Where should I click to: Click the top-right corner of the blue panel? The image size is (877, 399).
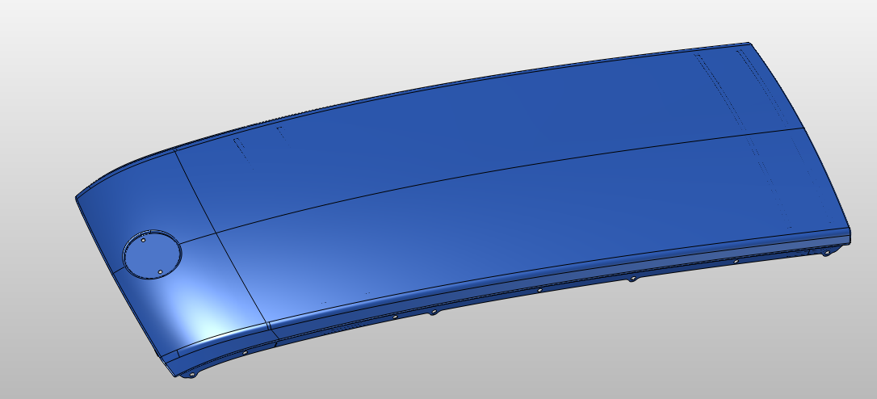click(x=749, y=43)
